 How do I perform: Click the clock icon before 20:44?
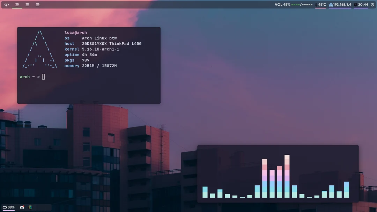click(x=355, y=5)
